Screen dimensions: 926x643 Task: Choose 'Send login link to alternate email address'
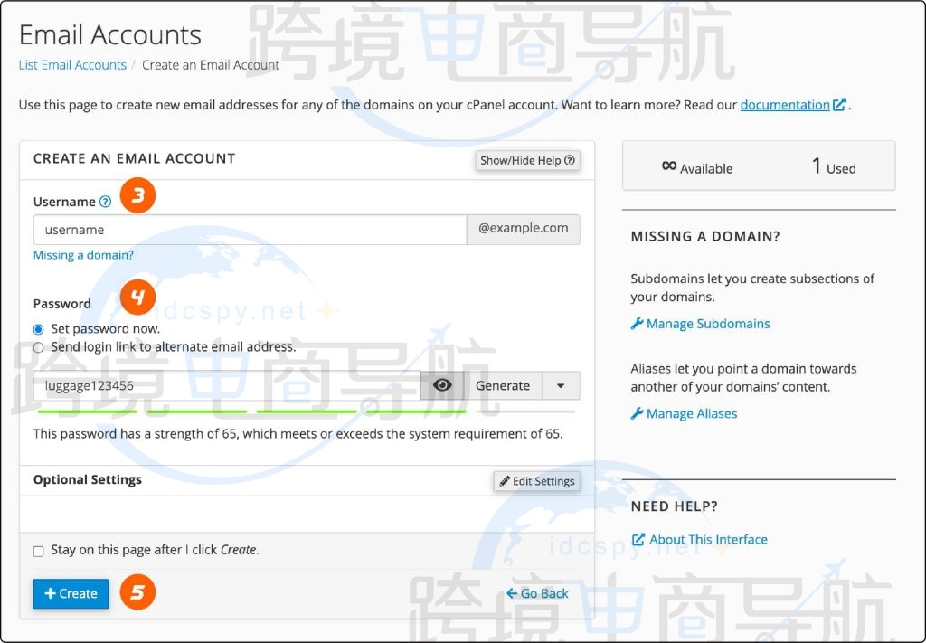(38, 347)
